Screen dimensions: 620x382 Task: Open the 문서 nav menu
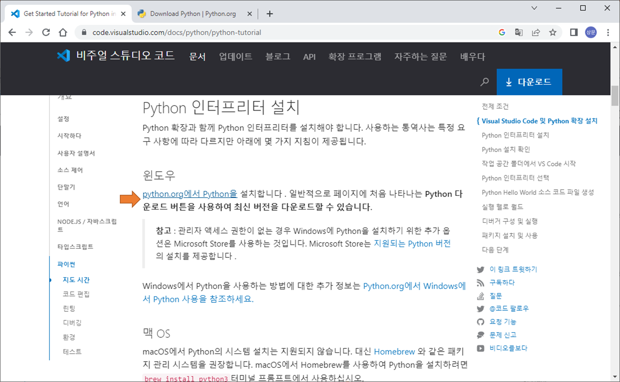tap(197, 56)
